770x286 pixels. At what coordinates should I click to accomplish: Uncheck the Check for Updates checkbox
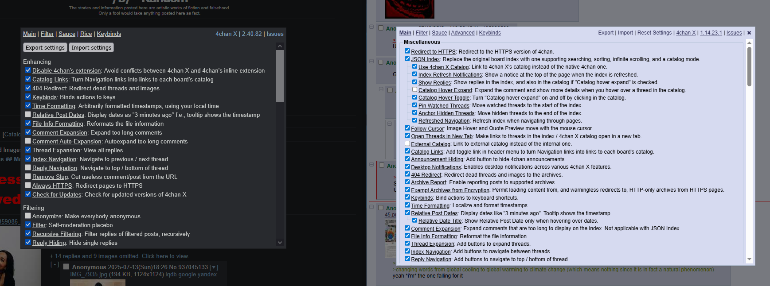point(28,194)
